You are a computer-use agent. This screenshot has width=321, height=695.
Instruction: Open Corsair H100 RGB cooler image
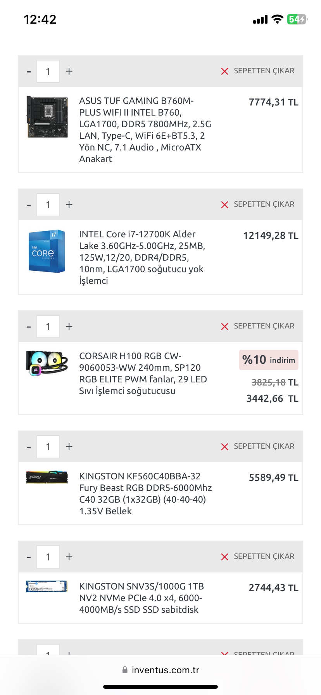tap(47, 363)
